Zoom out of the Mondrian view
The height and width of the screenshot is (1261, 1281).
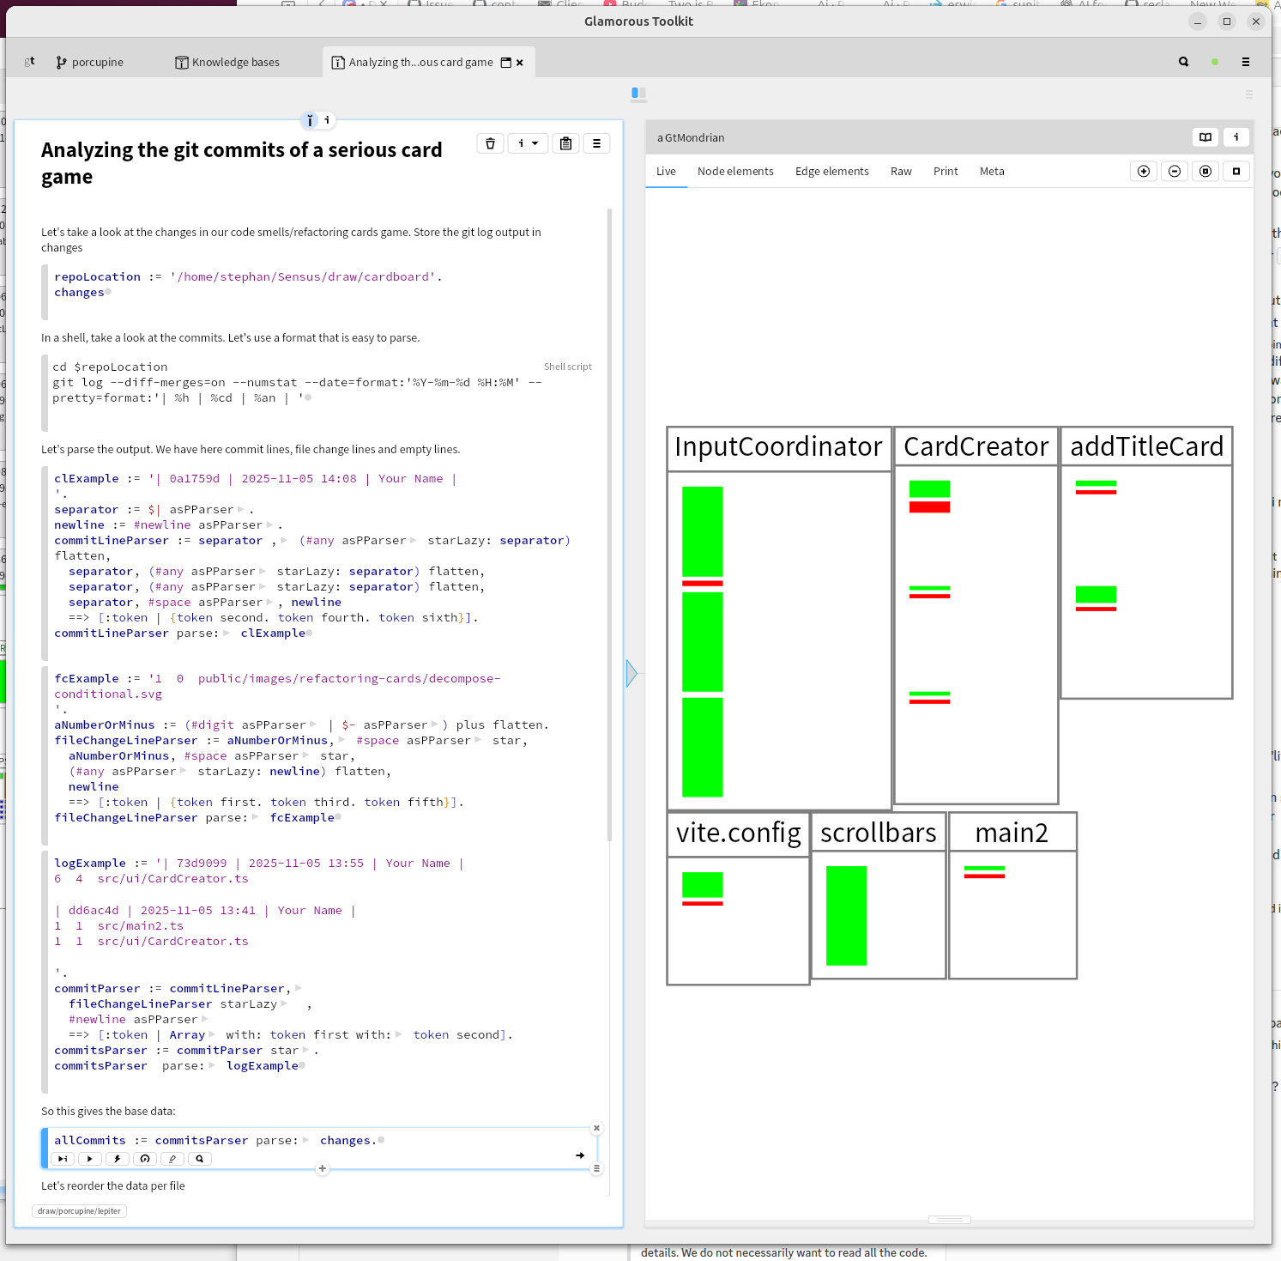[x=1174, y=172]
